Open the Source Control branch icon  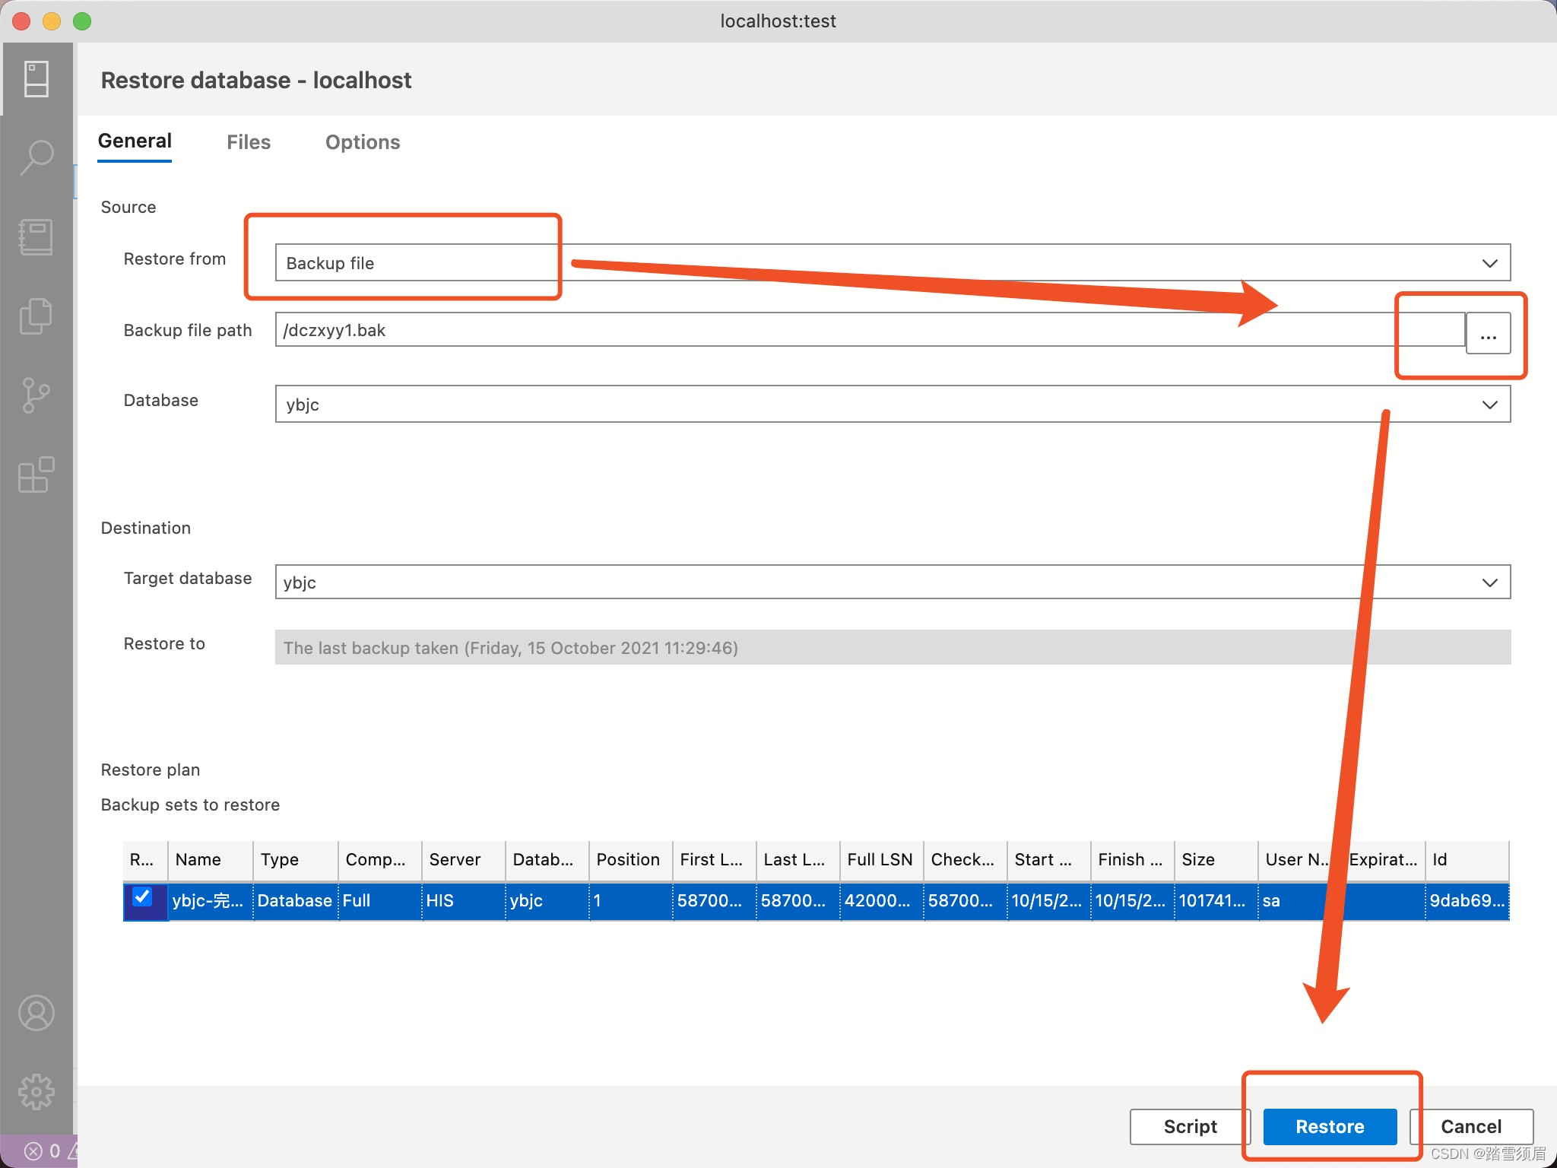[x=36, y=395]
